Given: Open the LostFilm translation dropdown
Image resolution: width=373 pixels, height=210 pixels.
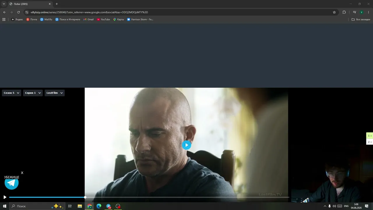Looking at the screenshot, I should (x=54, y=93).
